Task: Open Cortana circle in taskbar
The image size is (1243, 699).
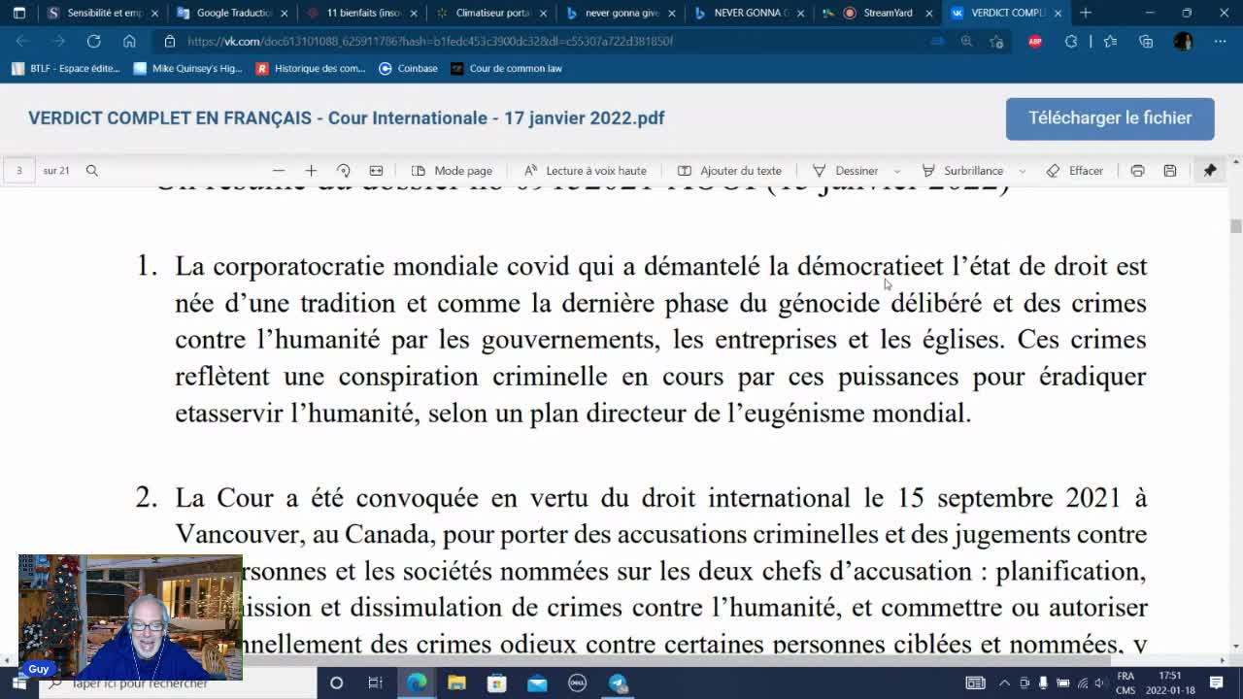Action: coord(336,683)
